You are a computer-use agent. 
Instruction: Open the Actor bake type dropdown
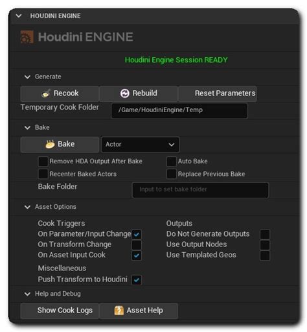[140, 145]
